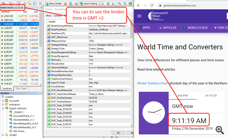Select AUDNZD symbol in Market Watch
The width and height of the screenshot is (228, 138).
click(x=9, y=68)
